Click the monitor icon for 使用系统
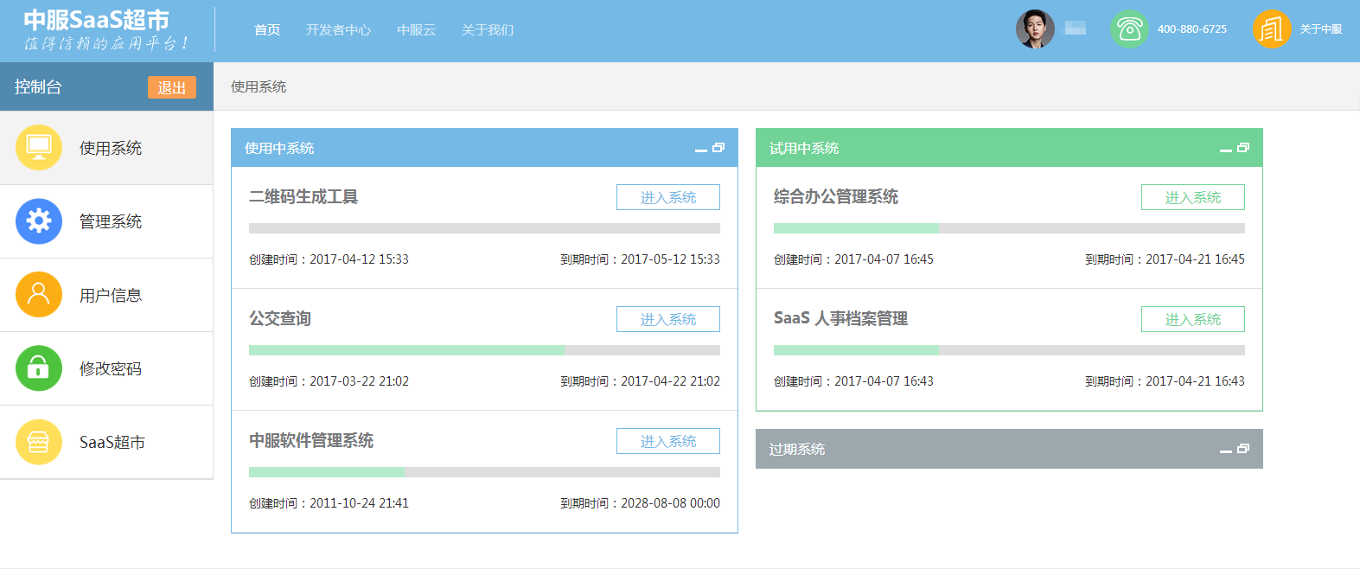 [x=39, y=148]
